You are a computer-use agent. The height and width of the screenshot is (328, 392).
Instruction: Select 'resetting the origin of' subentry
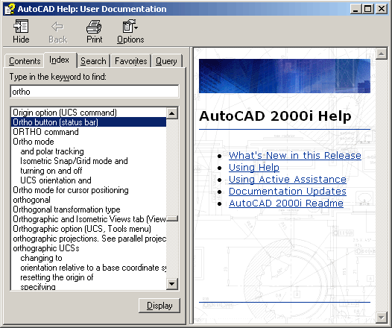click(x=89, y=277)
